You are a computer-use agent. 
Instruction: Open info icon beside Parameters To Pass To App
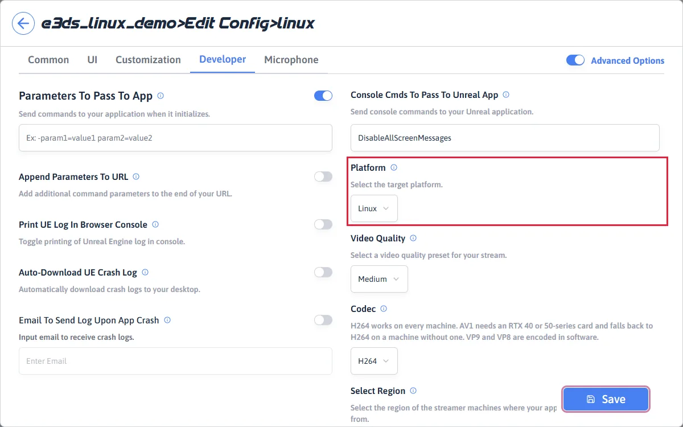pyautogui.click(x=161, y=96)
